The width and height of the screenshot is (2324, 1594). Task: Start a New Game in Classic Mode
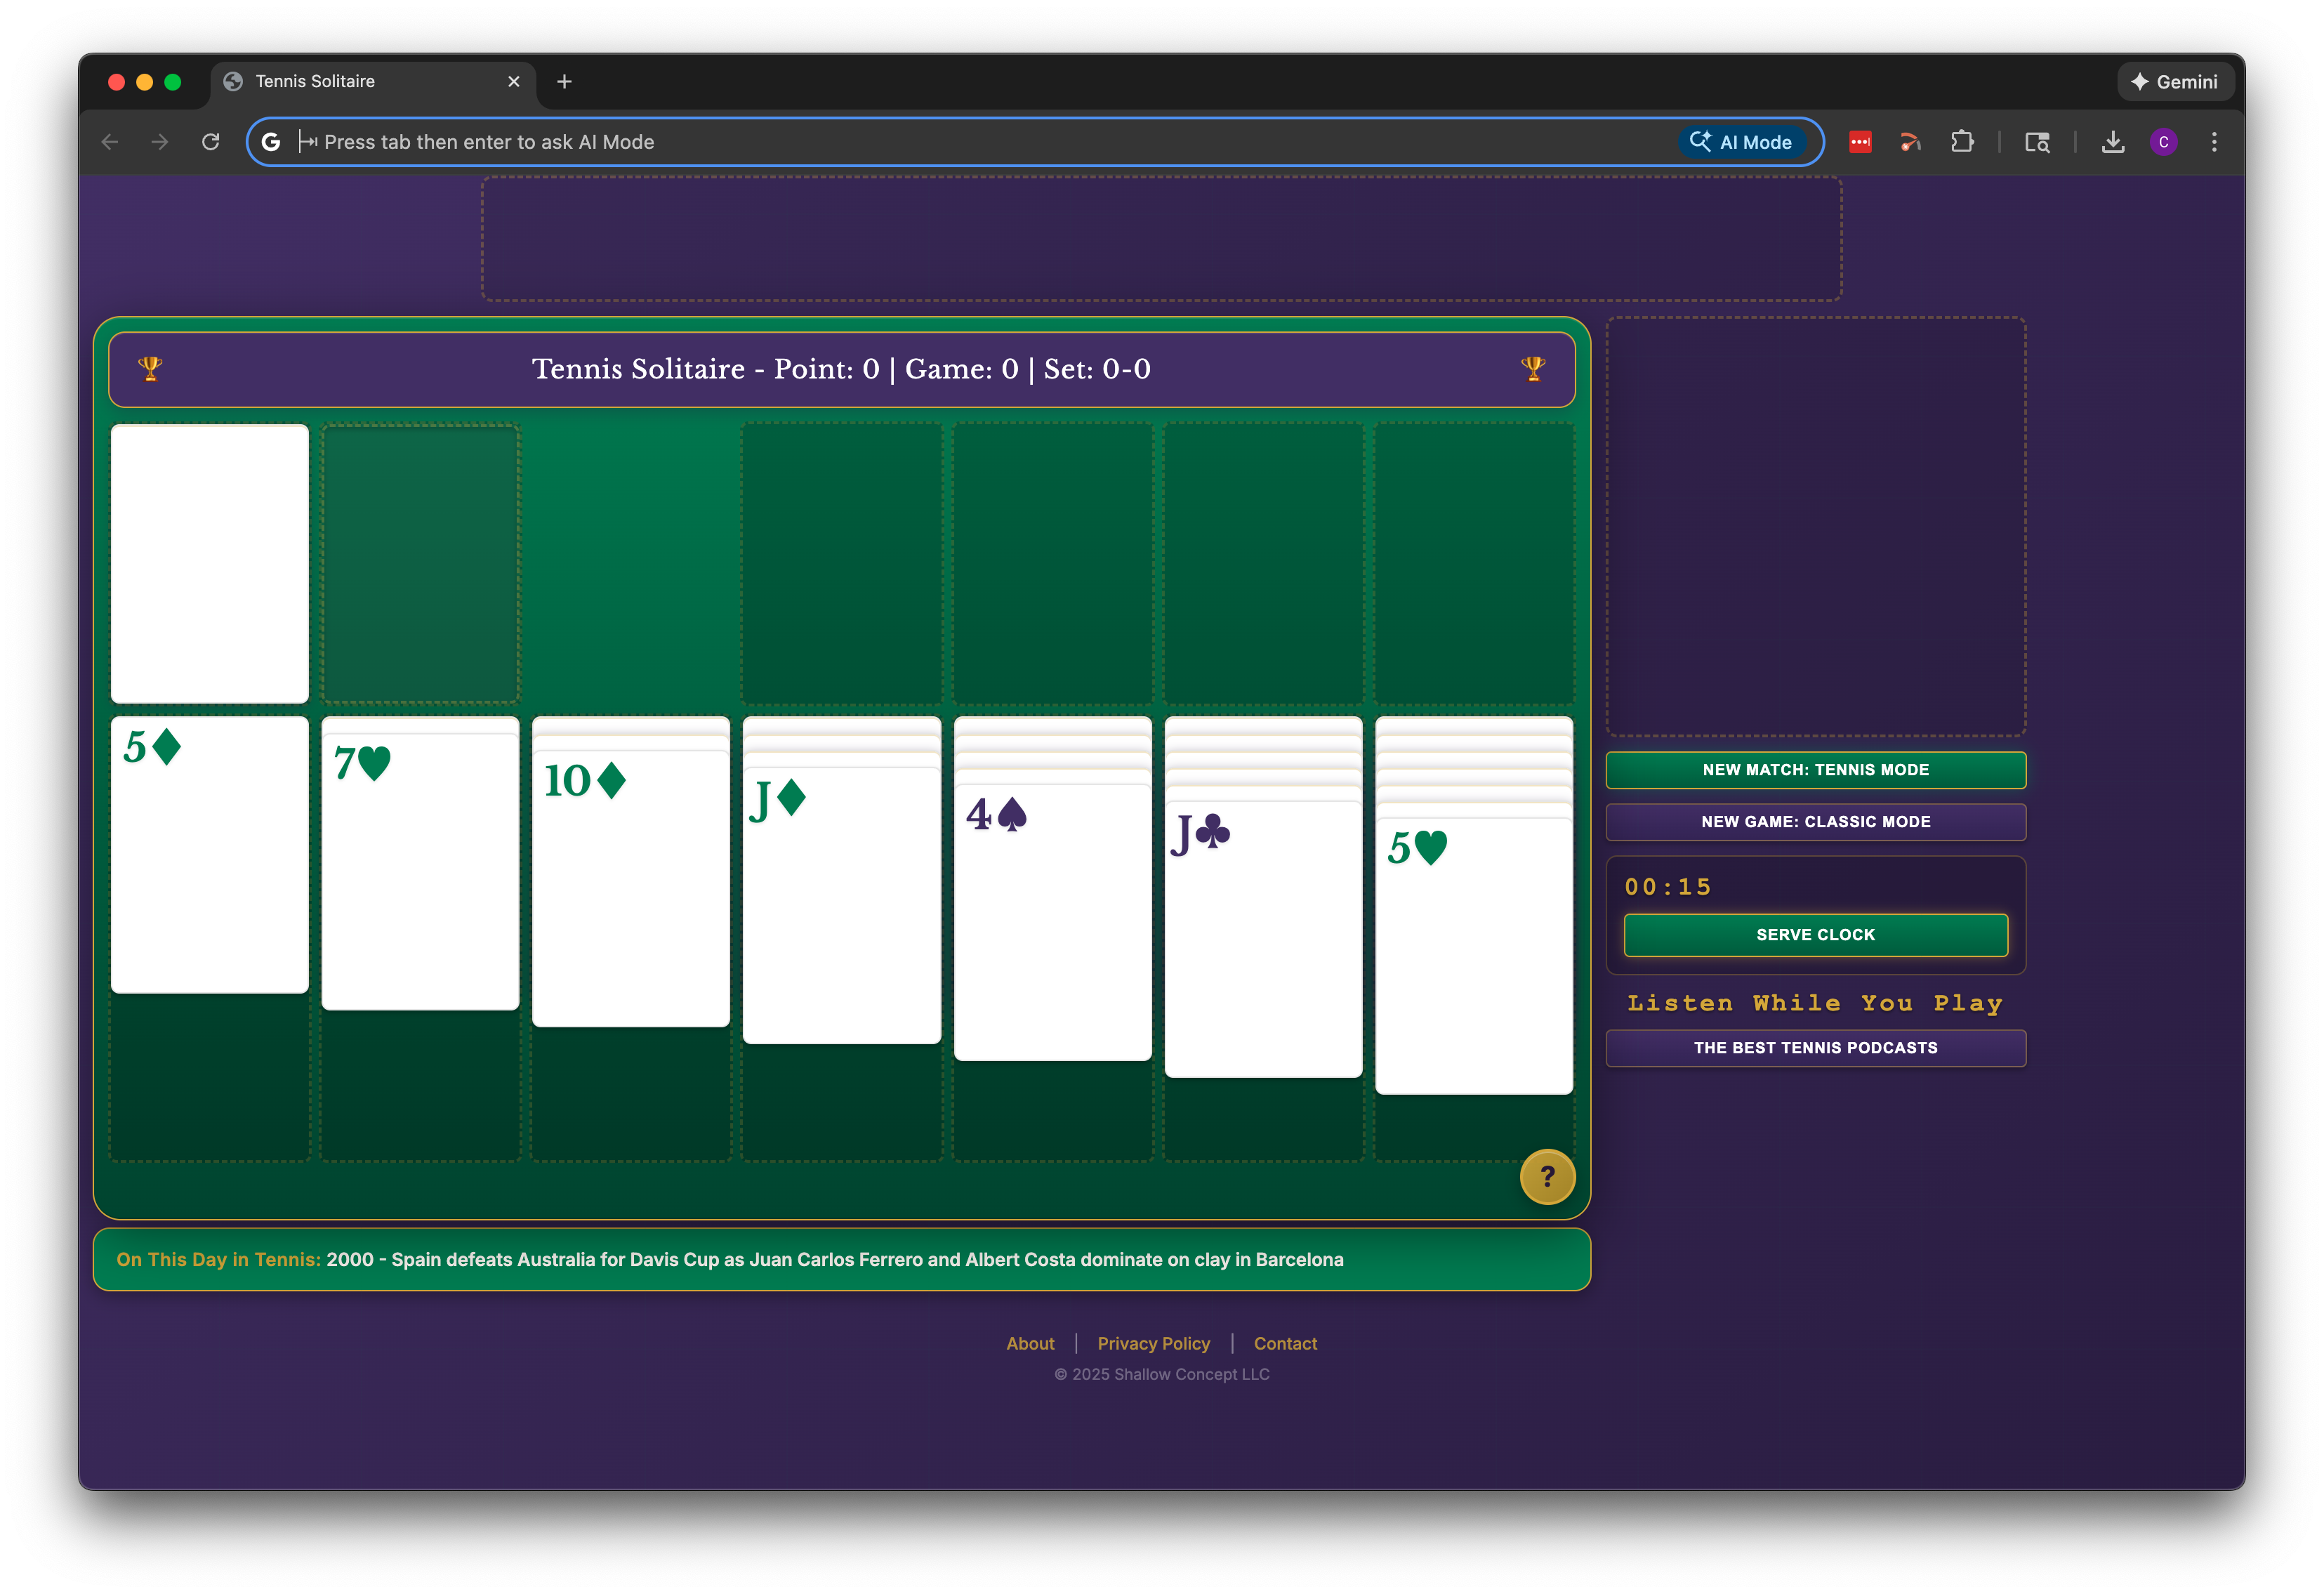(1815, 821)
